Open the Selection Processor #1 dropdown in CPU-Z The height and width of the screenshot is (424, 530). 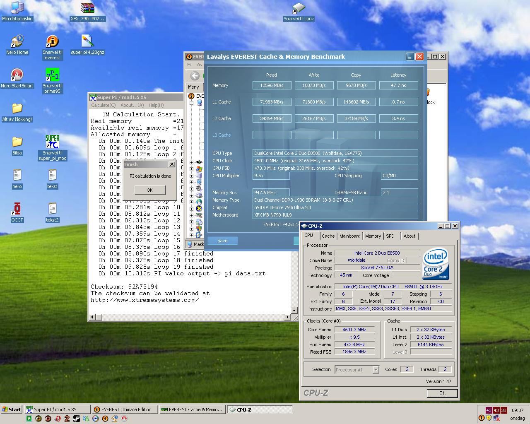pos(357,370)
